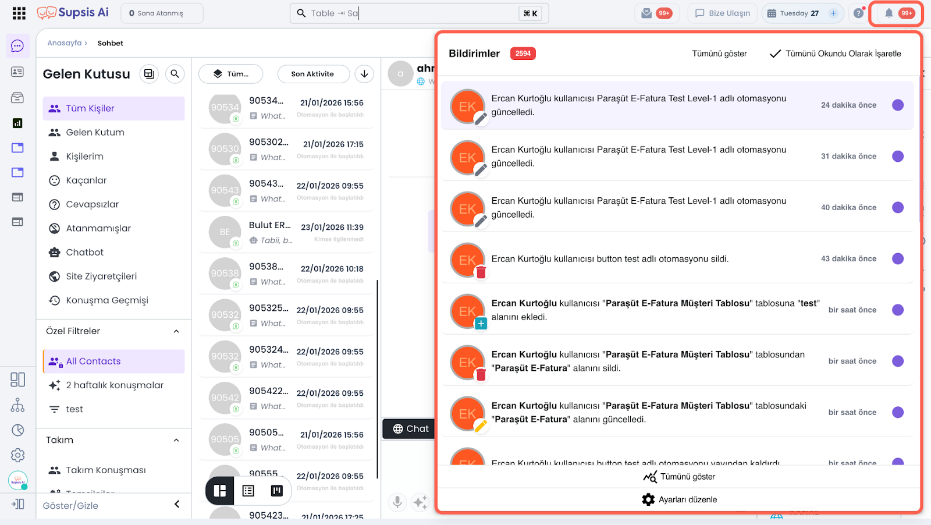
Task: Select Kaçanlar in inbox menu
Action: click(86, 180)
